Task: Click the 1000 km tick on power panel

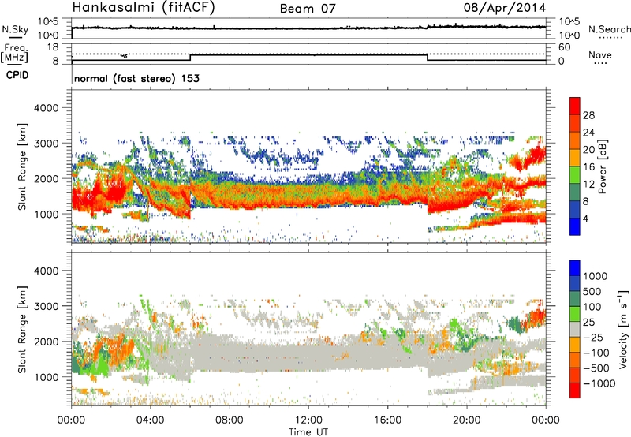Action: 46,214
